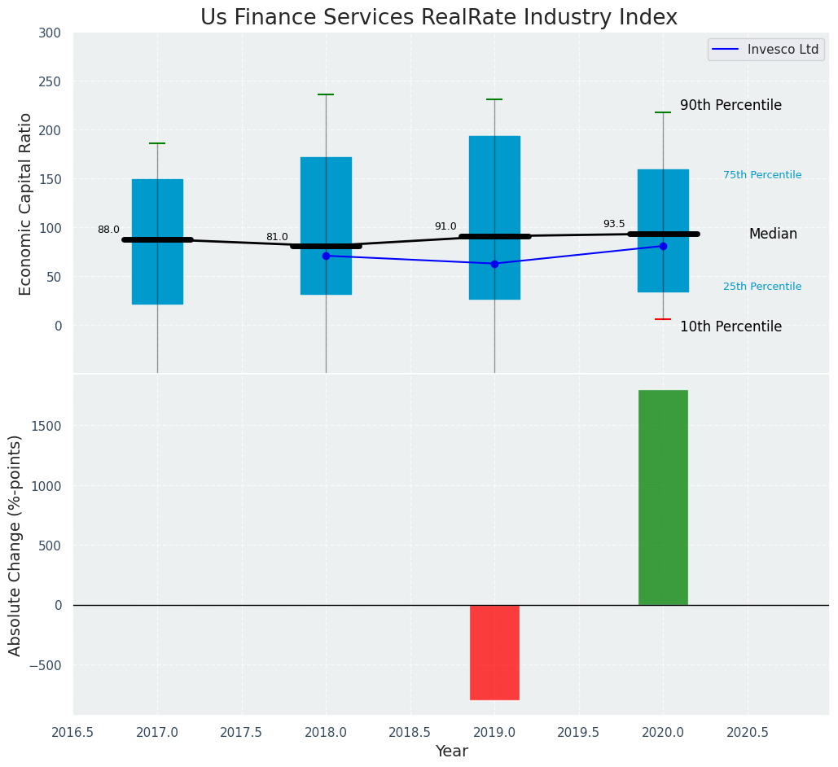Select the red 2019 negative change bar
The width and height of the screenshot is (838, 767).
tap(494, 652)
